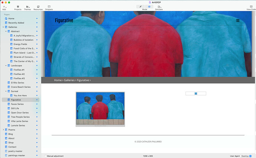This screenshot has height=158, width=256.
Task: Click the poetry master page icon
Action: pyautogui.click(x=6, y=151)
